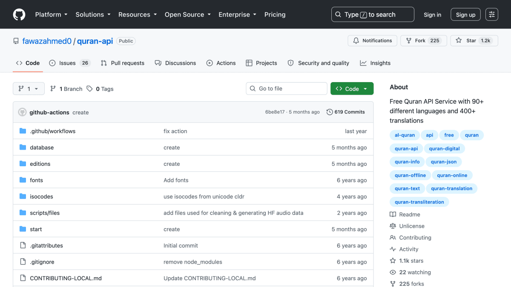This screenshot has height=287, width=511.
Task: Click the github-actions avatar
Action: [23, 112]
